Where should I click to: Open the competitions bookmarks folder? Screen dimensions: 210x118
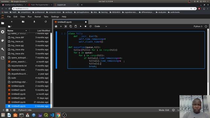coord(24,12)
